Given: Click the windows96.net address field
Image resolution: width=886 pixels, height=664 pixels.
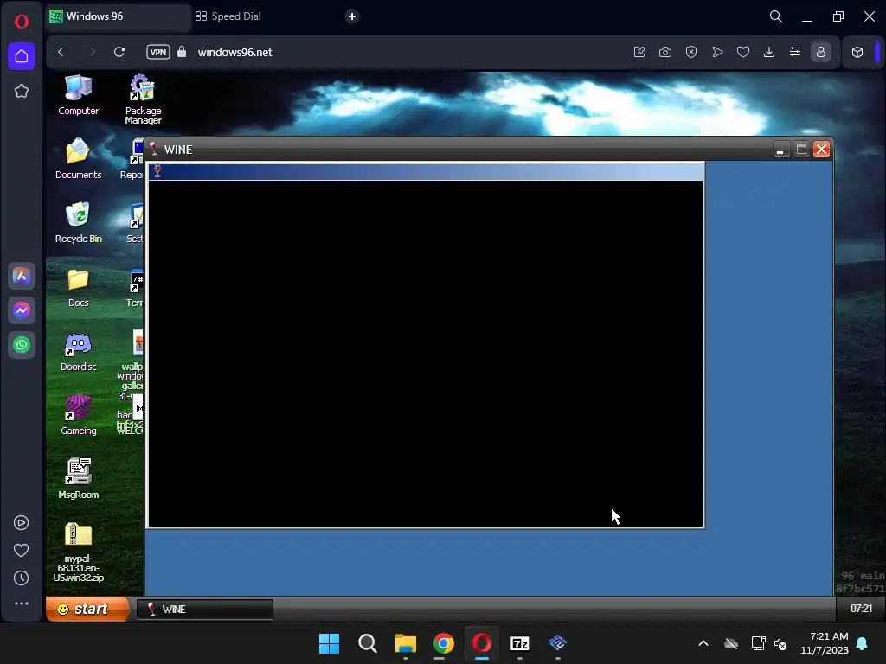Looking at the screenshot, I should [234, 52].
